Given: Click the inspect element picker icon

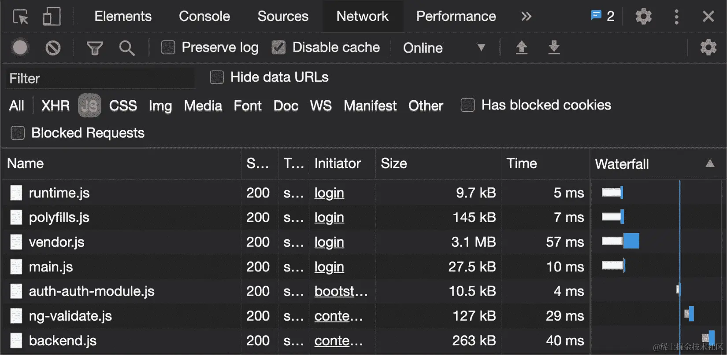Looking at the screenshot, I should point(20,17).
